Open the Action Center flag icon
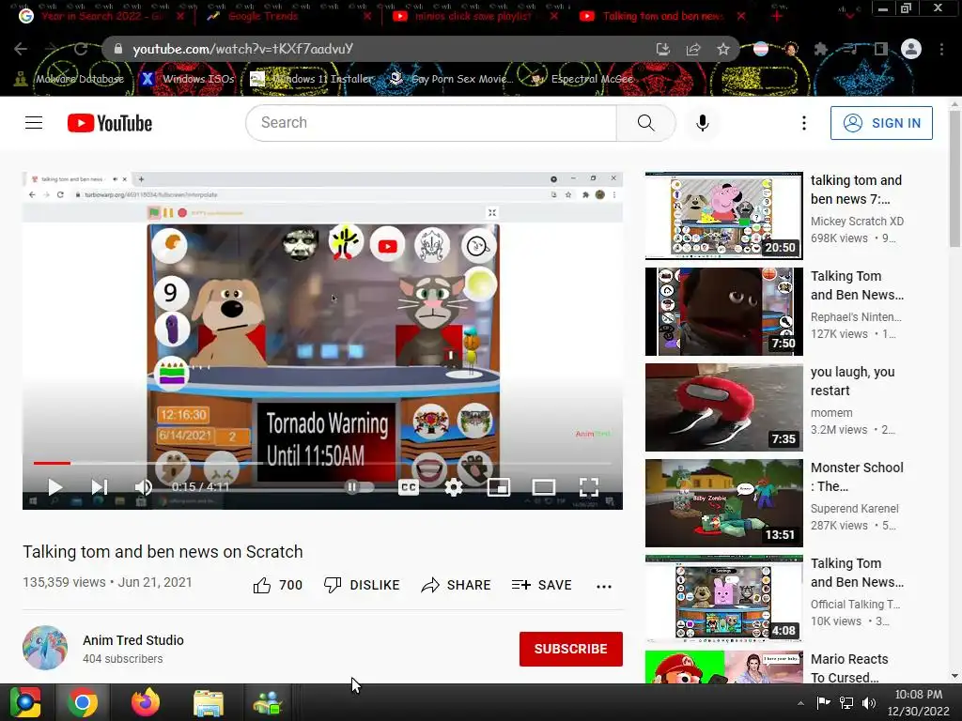The height and width of the screenshot is (721, 962). pos(823,703)
